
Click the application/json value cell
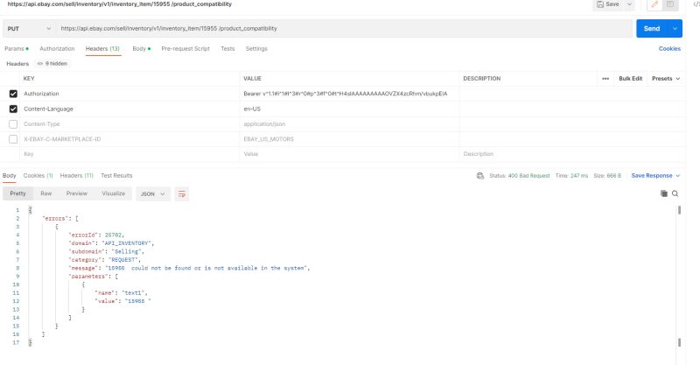[x=349, y=124]
